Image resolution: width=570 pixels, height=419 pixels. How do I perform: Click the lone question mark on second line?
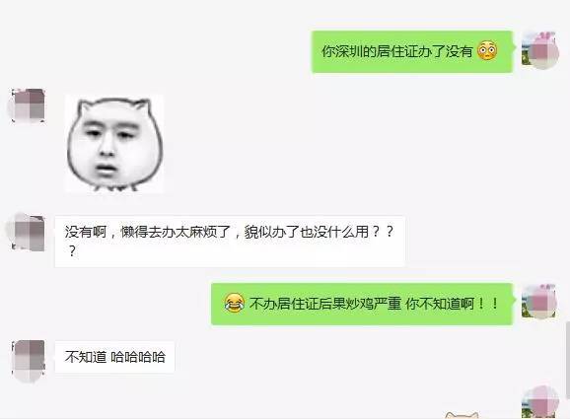point(72,251)
